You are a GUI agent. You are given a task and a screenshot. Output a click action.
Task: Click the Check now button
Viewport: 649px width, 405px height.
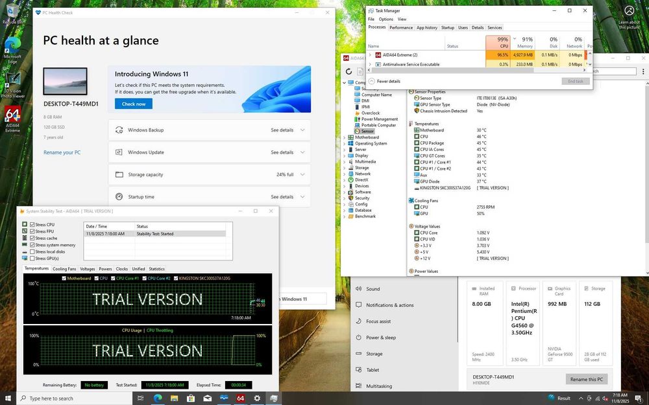pos(134,104)
